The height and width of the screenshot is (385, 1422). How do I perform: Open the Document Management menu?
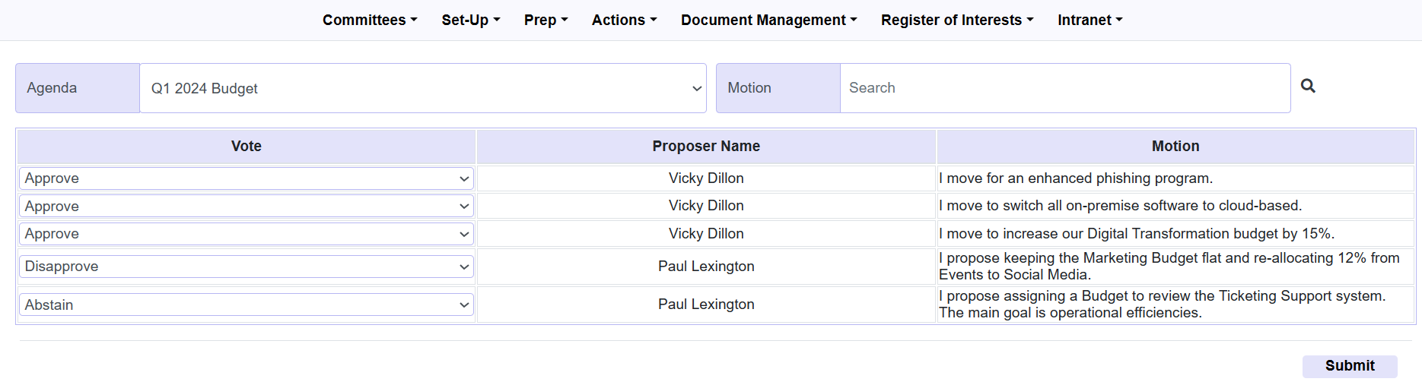click(x=769, y=20)
